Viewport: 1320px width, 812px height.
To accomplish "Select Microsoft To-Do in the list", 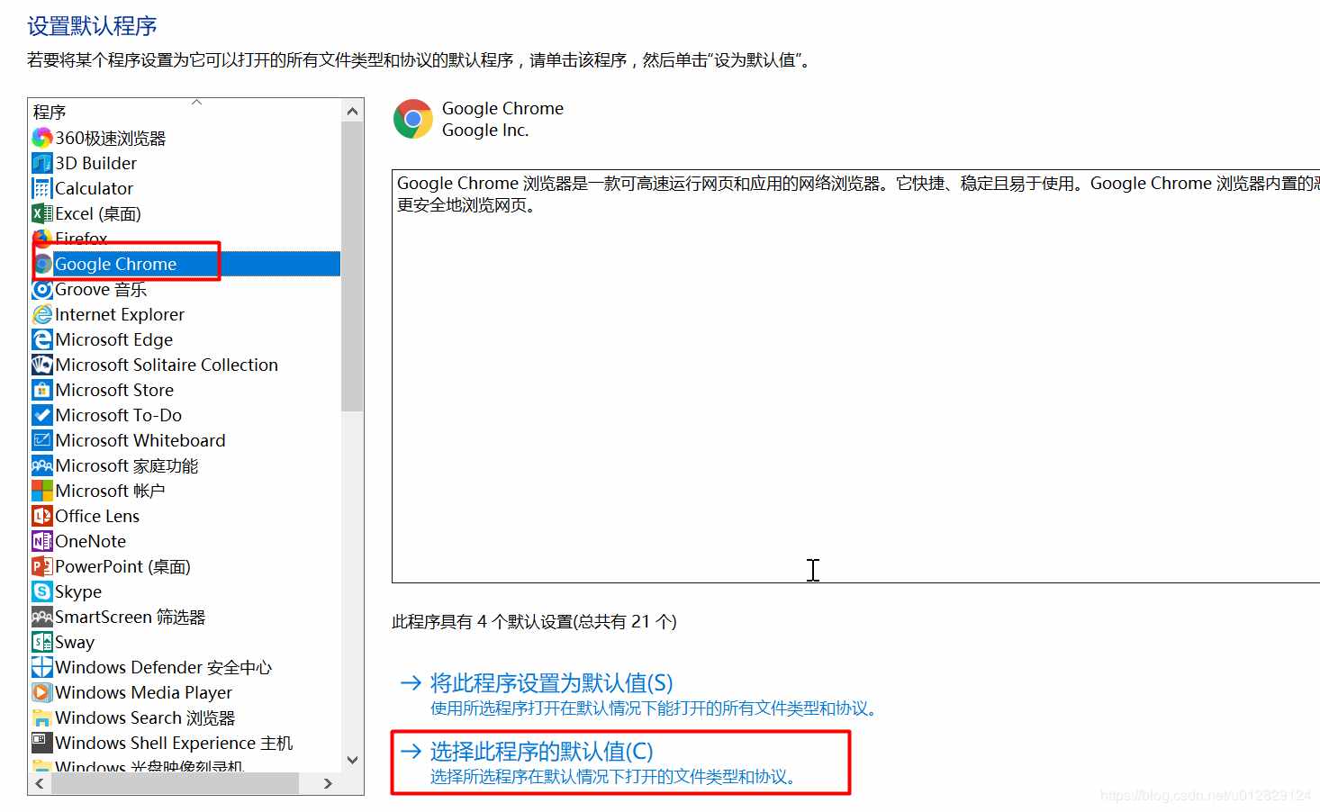I will (118, 415).
